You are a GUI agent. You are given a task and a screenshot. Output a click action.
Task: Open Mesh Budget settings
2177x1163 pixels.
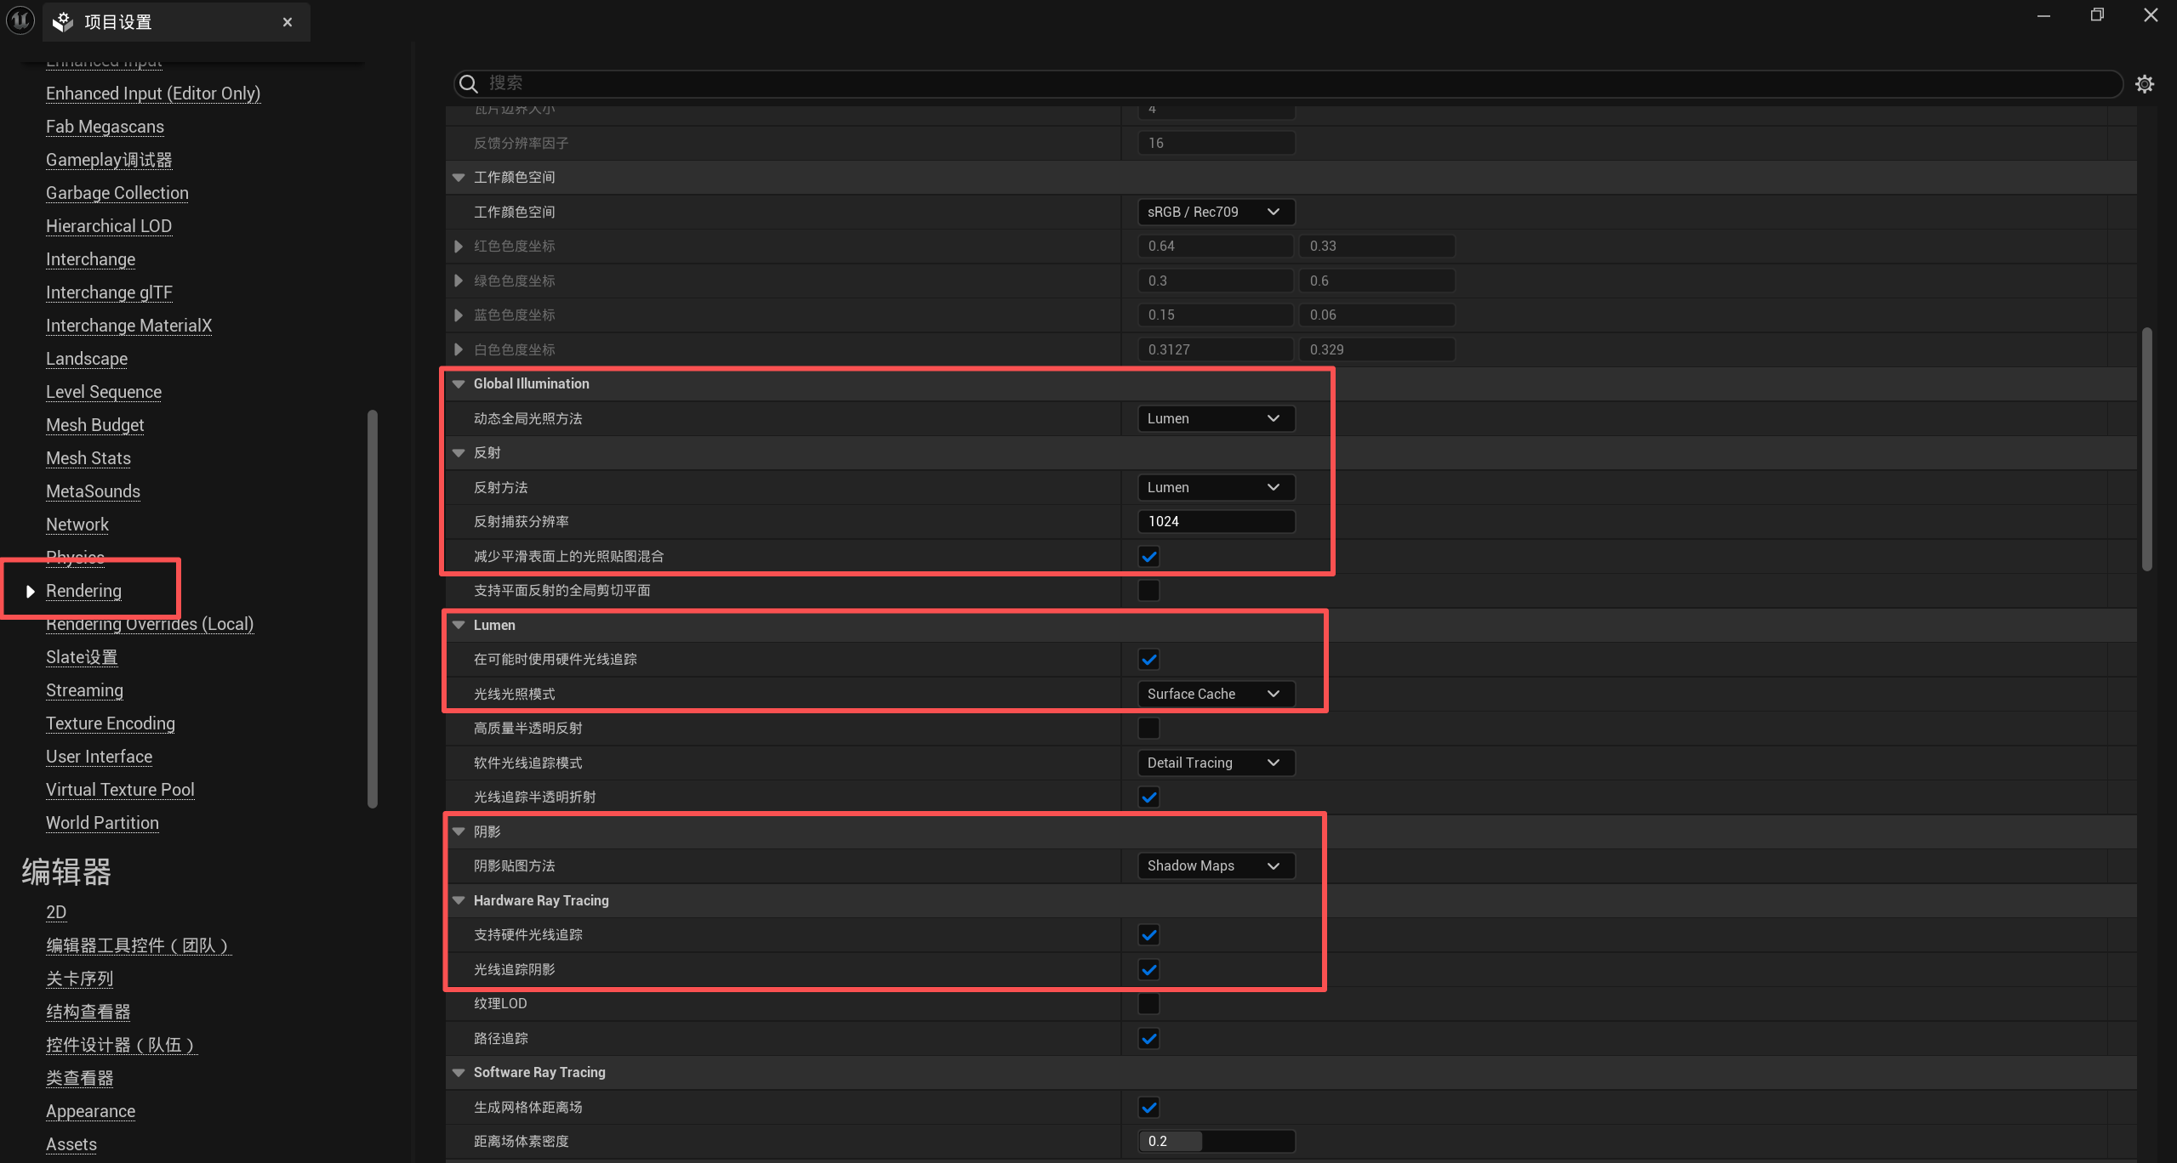pyautogui.click(x=94, y=425)
